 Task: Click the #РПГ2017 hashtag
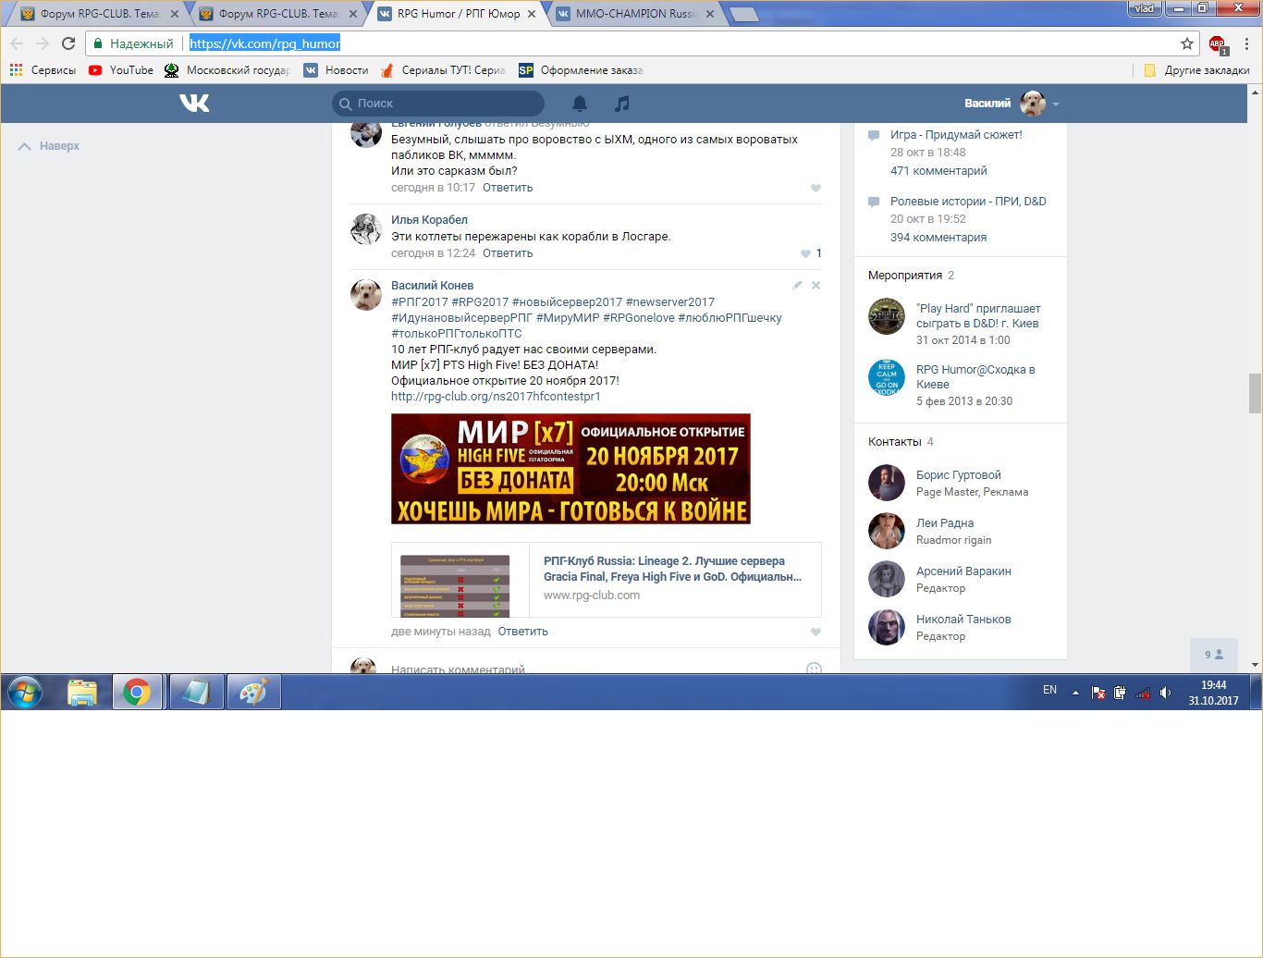click(420, 302)
